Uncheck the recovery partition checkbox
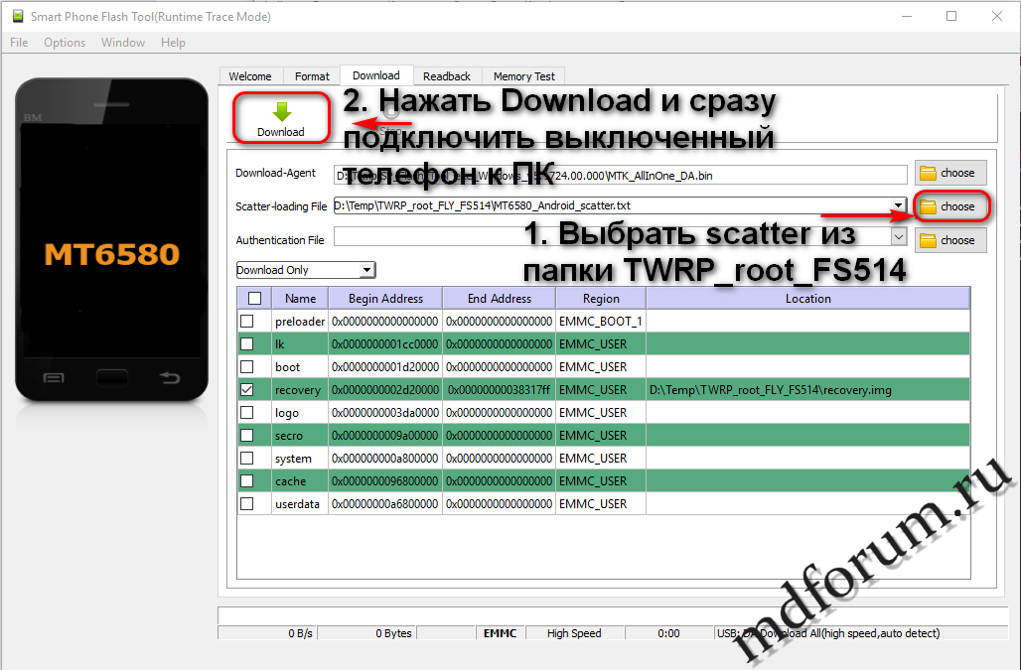The width and height of the screenshot is (1021, 670). pos(247,390)
